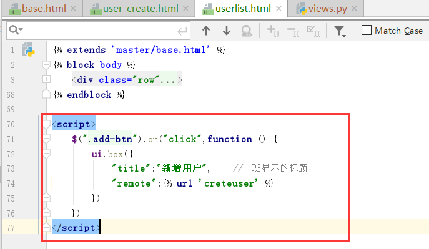429x249 pixels.
Task: Open the search history magnifier dropdown
Action: (16, 30)
